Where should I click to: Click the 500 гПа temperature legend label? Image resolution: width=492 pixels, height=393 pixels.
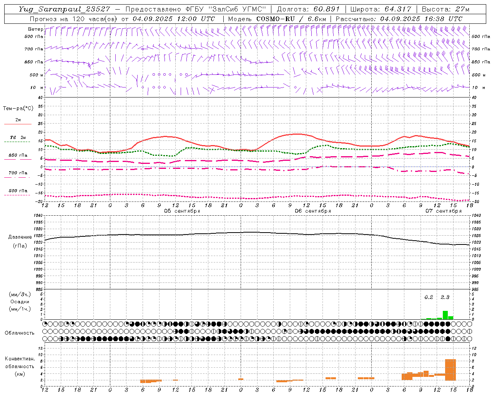tap(18, 190)
